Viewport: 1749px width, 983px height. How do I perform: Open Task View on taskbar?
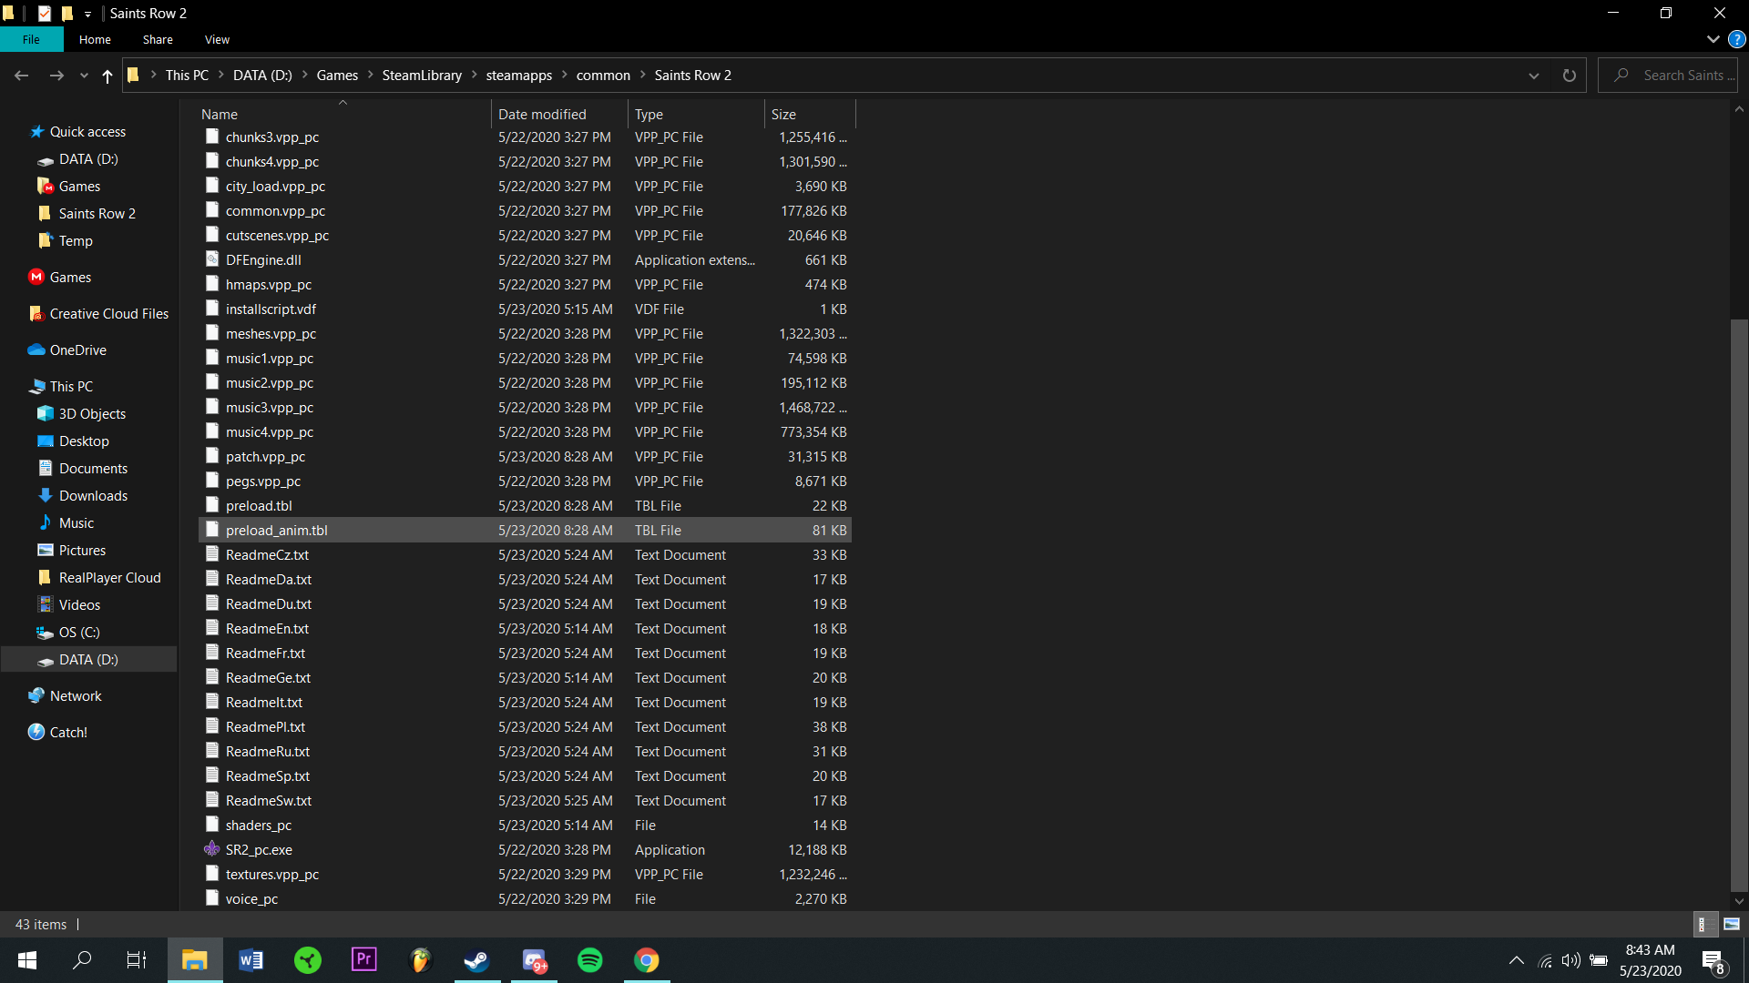[137, 960]
